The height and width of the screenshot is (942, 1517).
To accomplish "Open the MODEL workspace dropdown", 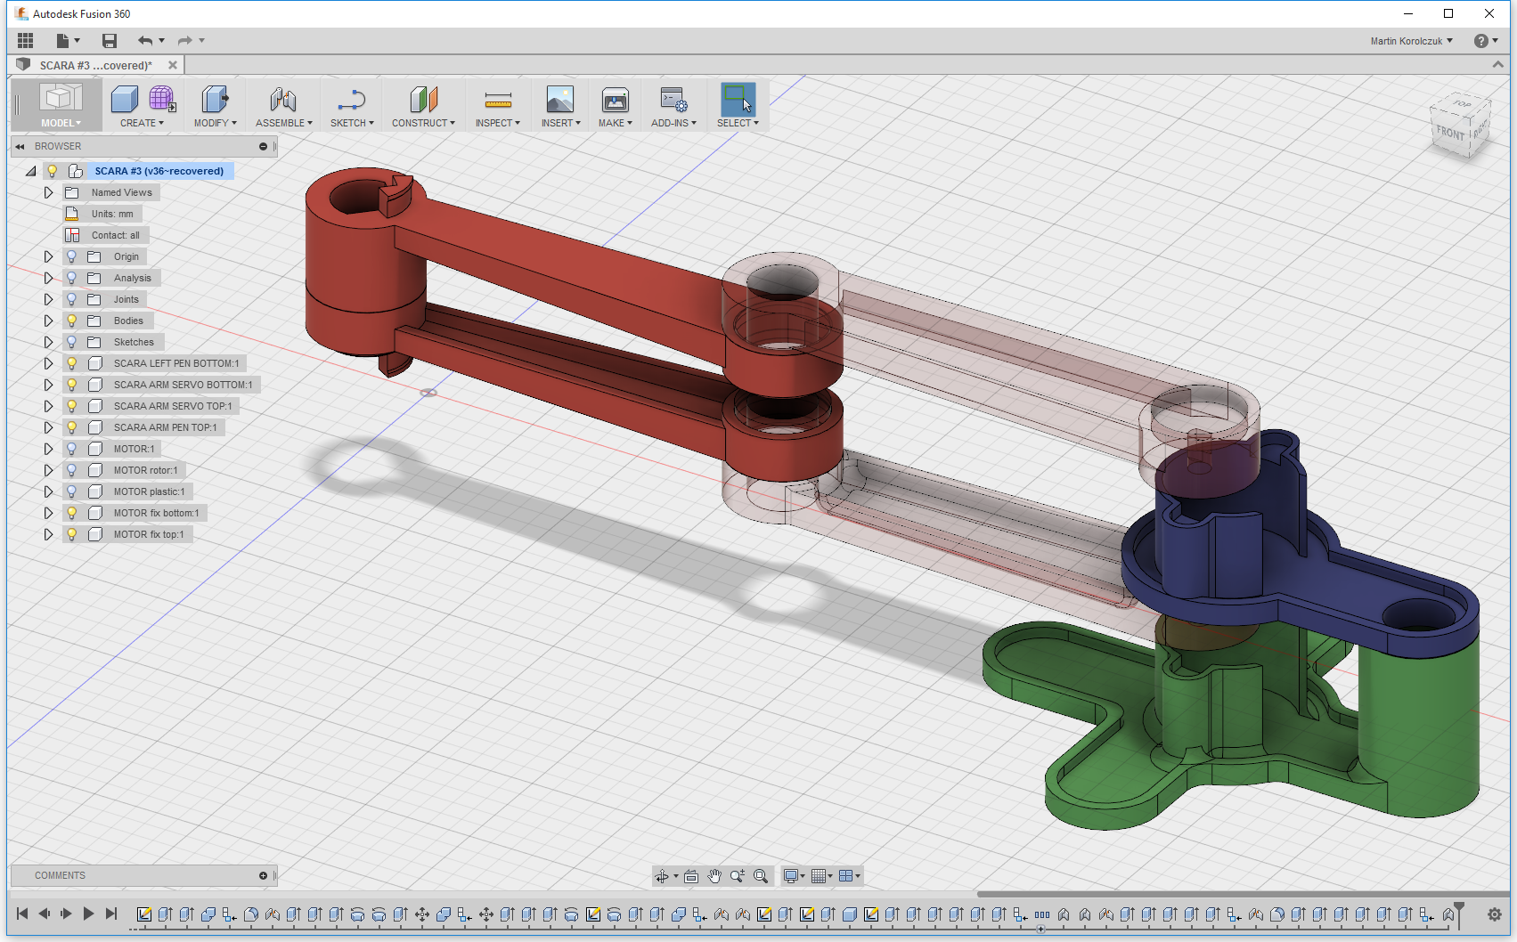I will tap(61, 123).
